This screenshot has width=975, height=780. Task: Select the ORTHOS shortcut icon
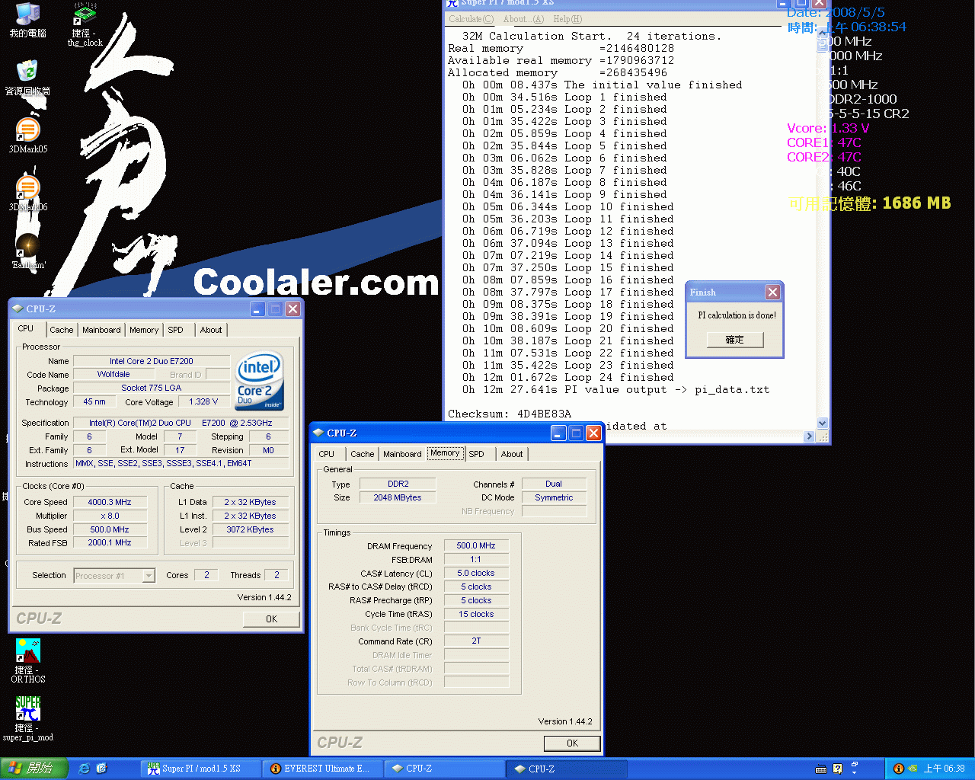click(28, 660)
